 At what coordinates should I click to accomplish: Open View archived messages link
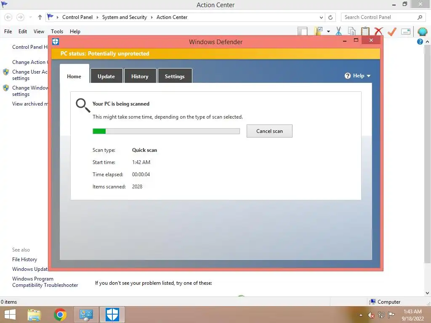30,104
